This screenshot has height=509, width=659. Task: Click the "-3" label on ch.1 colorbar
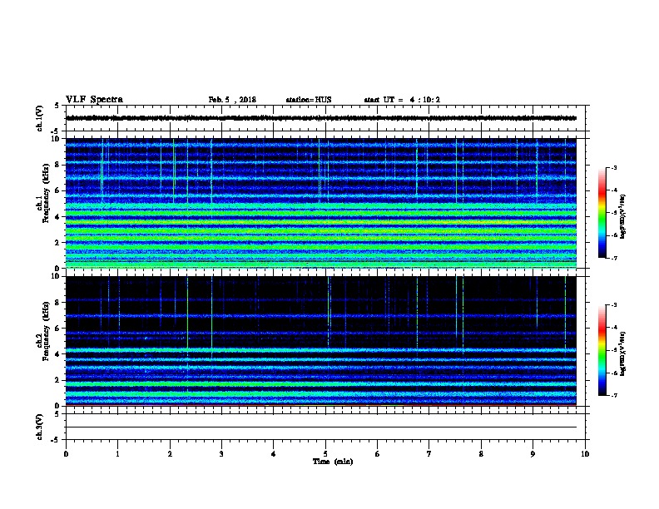click(x=614, y=167)
